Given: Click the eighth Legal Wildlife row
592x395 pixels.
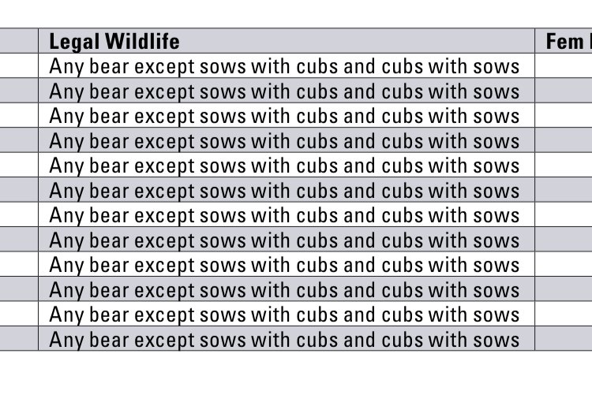Looking at the screenshot, I should (x=287, y=240).
